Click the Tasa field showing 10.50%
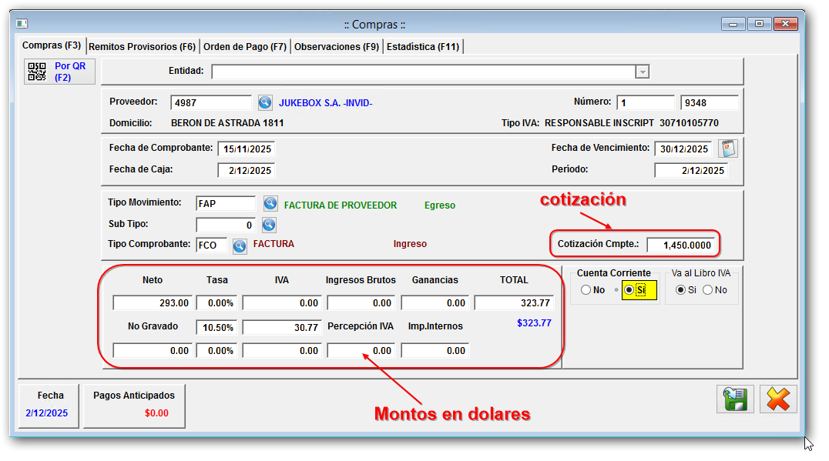This screenshot has width=829, height=461. pos(216,326)
